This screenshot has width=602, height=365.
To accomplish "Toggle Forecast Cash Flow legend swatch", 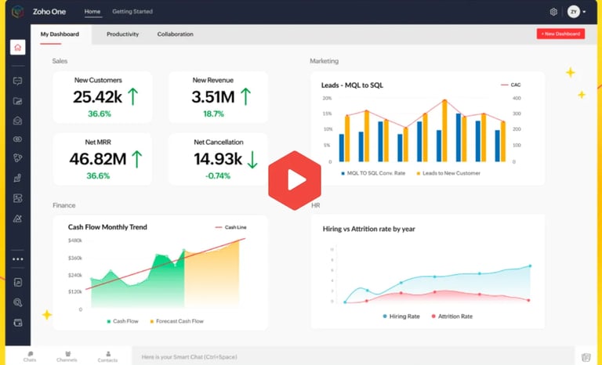I will (152, 321).
